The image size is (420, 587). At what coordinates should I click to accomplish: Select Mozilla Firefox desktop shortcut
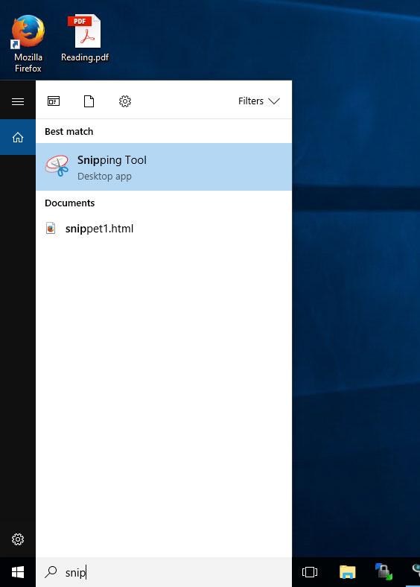tap(28, 43)
